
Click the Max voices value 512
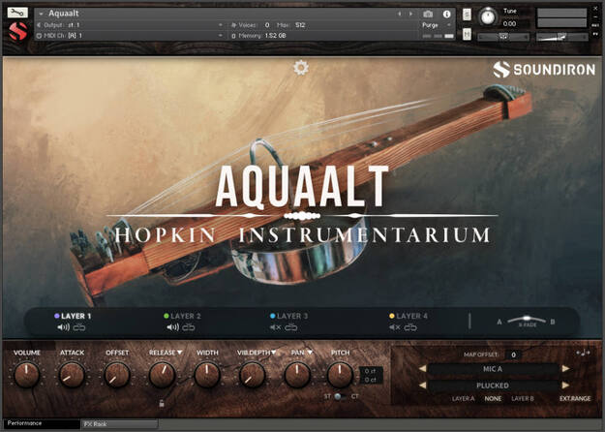tap(300, 25)
